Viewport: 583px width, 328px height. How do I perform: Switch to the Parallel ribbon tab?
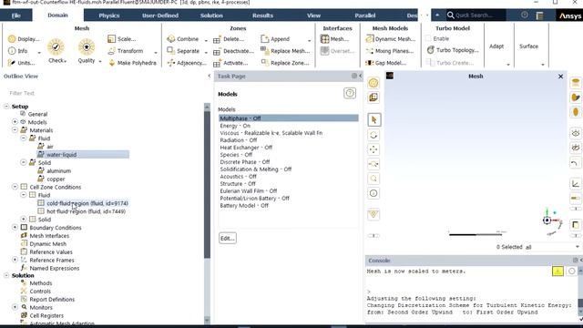[x=364, y=15]
